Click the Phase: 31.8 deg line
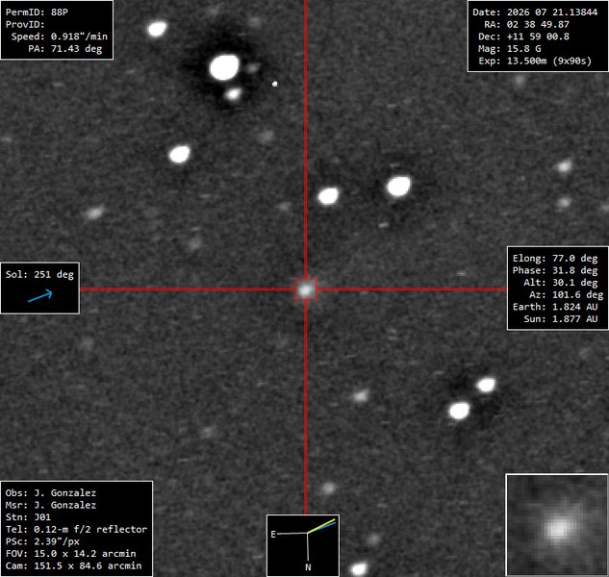Viewport: 609px width, 577px height. [x=555, y=270]
